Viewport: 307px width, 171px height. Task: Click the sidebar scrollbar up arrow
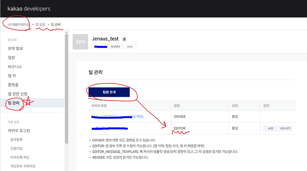coord(66,33)
